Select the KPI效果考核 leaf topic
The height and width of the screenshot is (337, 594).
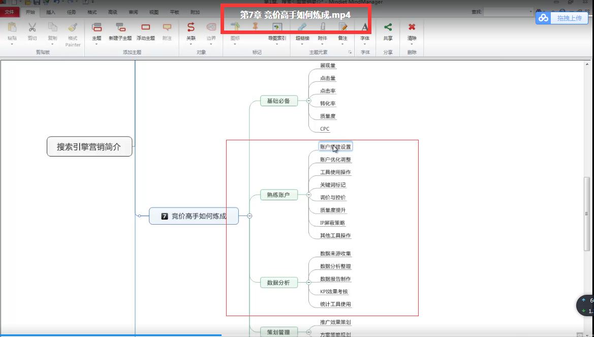pos(334,292)
